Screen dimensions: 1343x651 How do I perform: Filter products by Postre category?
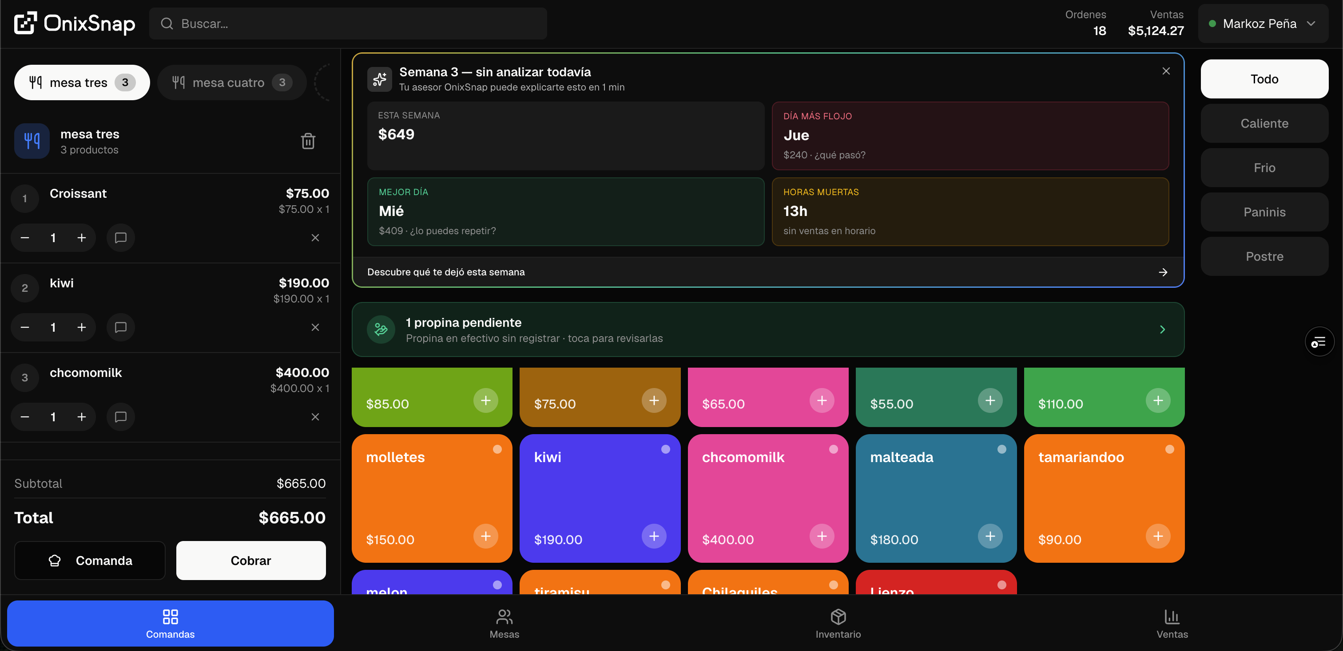click(1264, 257)
